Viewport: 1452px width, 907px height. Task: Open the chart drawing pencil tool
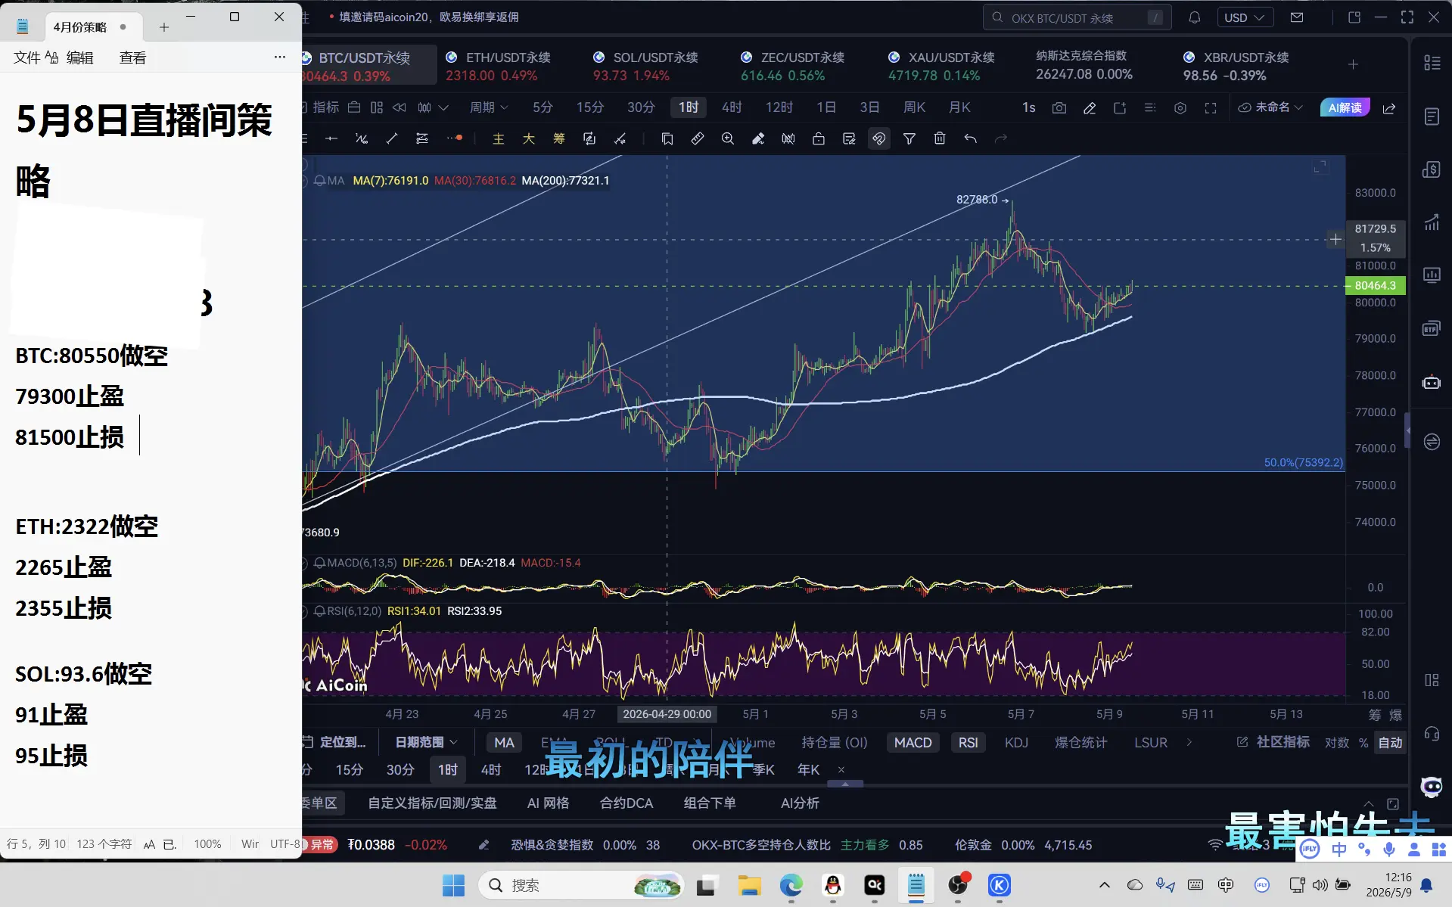[1090, 108]
